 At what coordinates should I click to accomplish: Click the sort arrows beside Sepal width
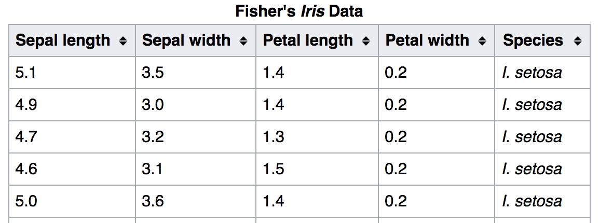tap(243, 41)
